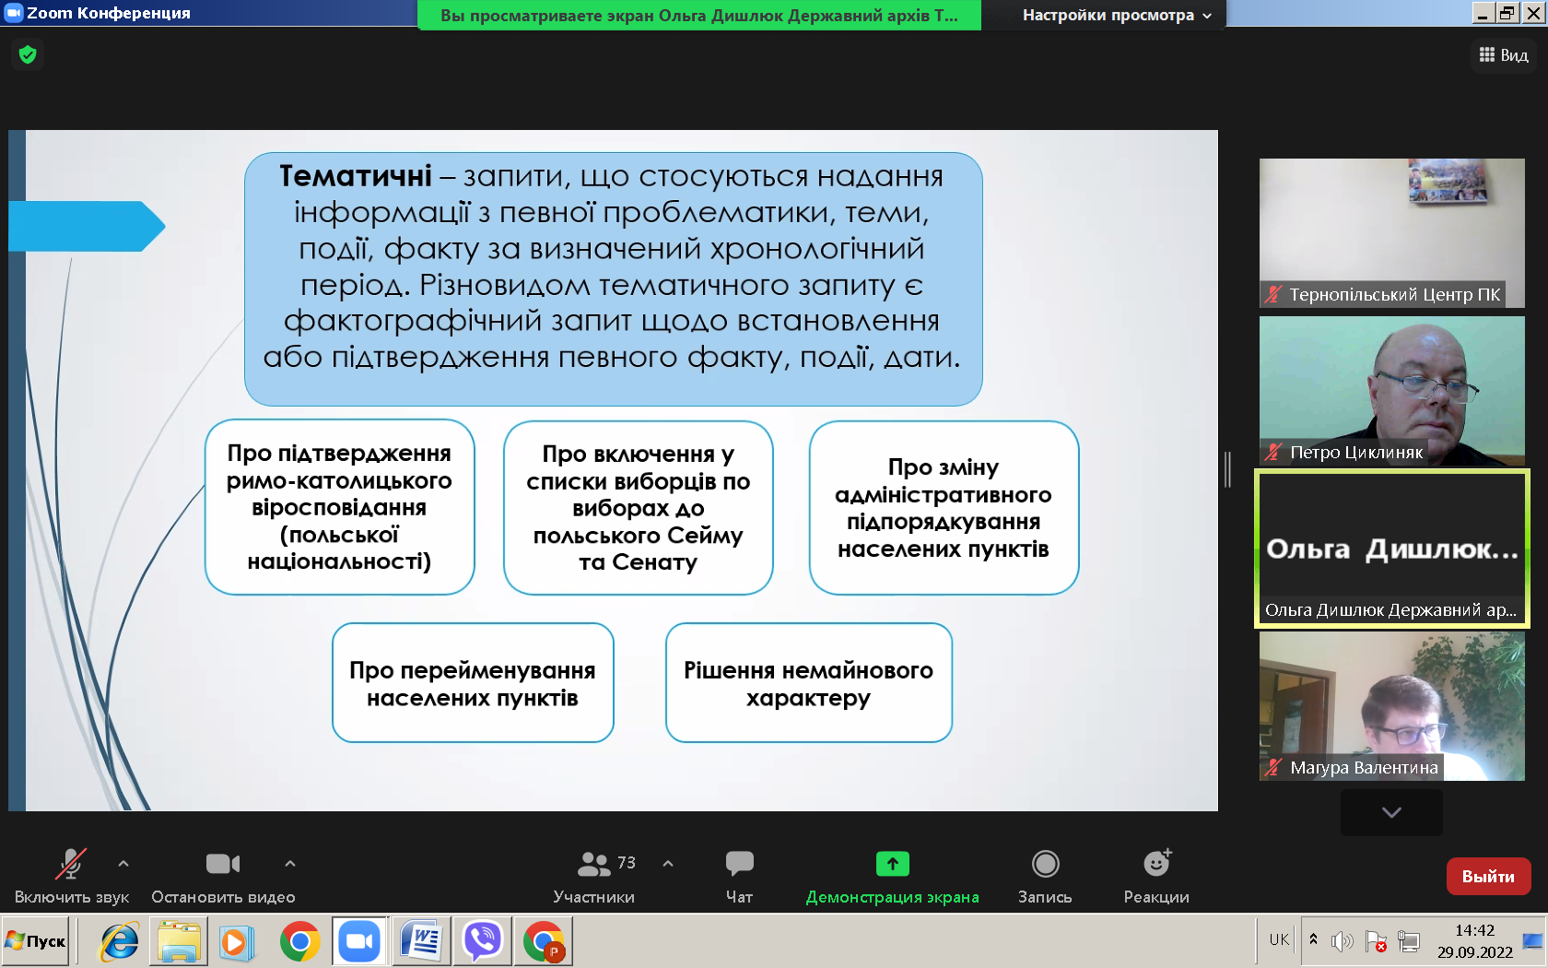Start screen share with Демонстрация экрана

point(892,876)
